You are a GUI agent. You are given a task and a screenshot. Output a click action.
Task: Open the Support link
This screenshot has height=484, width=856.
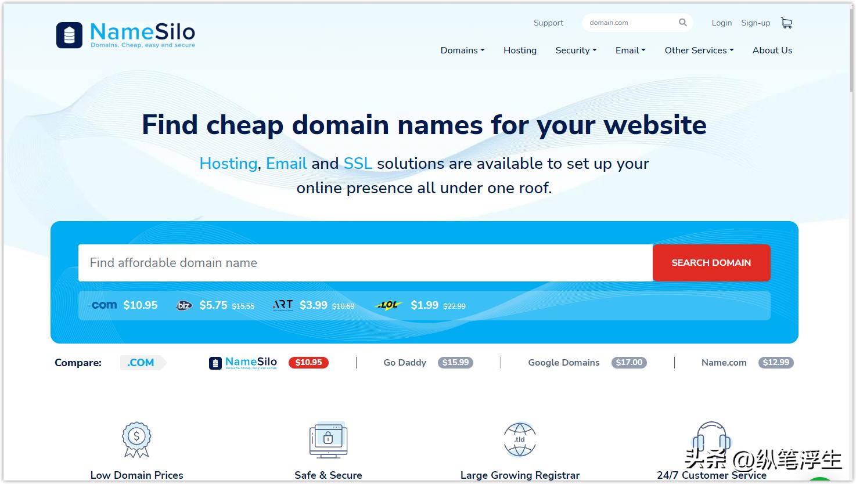coord(548,23)
